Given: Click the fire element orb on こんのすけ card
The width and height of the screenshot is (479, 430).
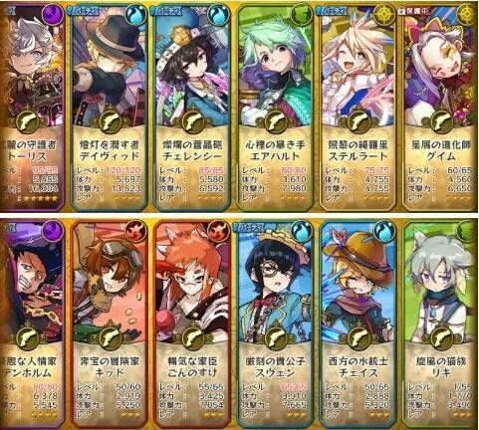Looking at the screenshot, I should (219, 230).
